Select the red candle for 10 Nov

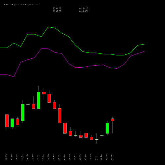point(17,122)
